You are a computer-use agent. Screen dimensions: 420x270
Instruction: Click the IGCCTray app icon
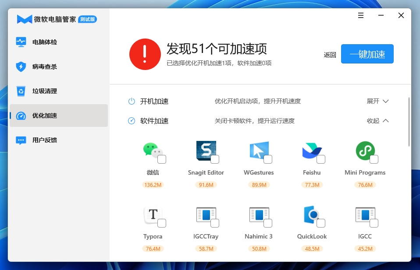click(x=206, y=215)
